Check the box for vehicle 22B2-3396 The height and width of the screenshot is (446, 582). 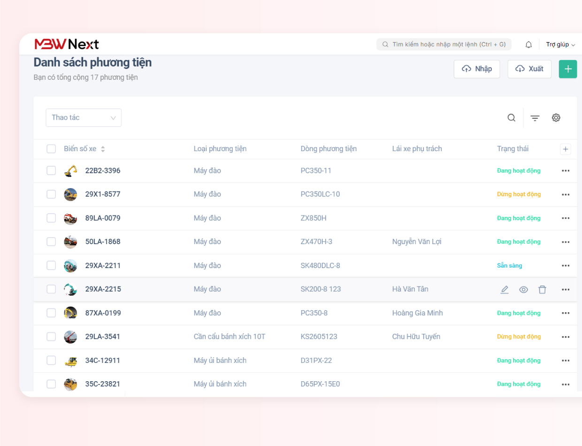[x=51, y=171]
